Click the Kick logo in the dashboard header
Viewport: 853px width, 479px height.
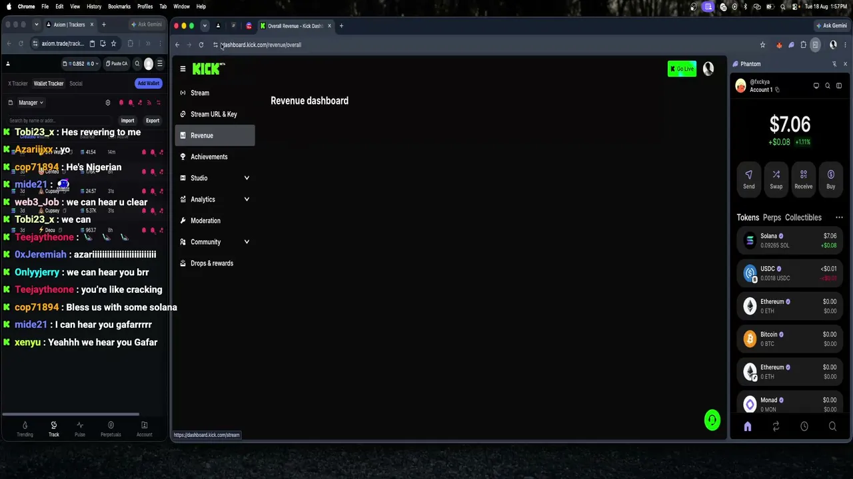pyautogui.click(x=209, y=69)
